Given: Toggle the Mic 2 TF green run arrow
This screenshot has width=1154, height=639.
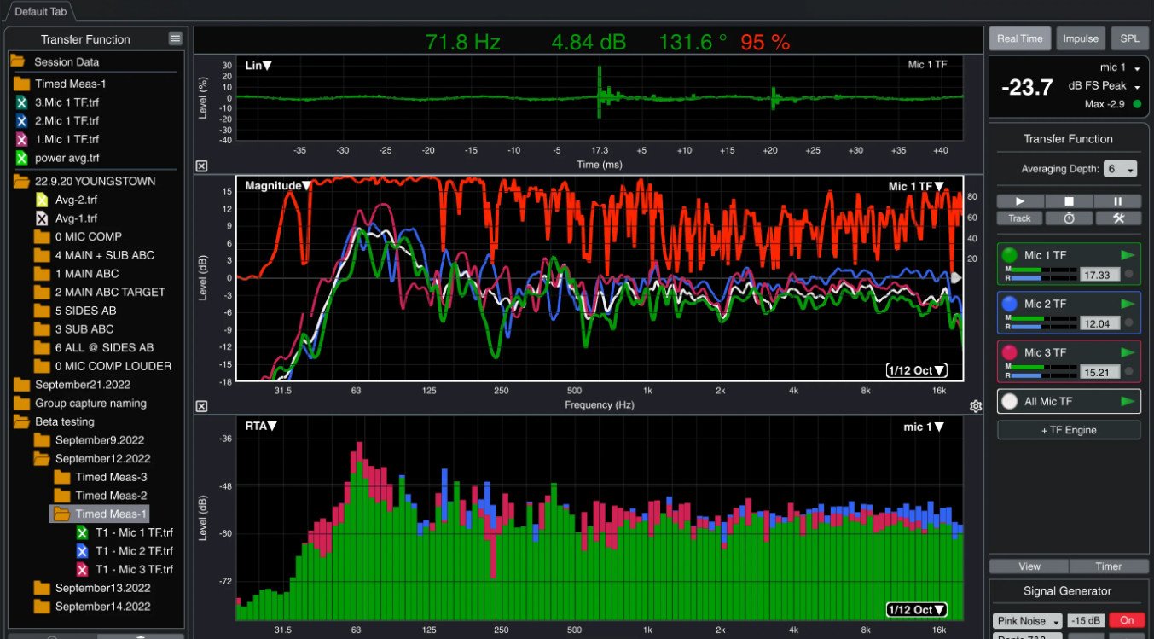Looking at the screenshot, I should (x=1128, y=304).
